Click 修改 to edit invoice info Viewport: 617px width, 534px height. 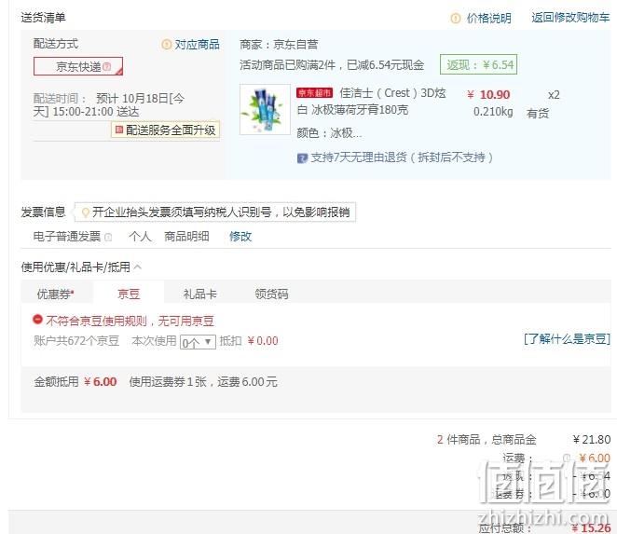click(240, 237)
